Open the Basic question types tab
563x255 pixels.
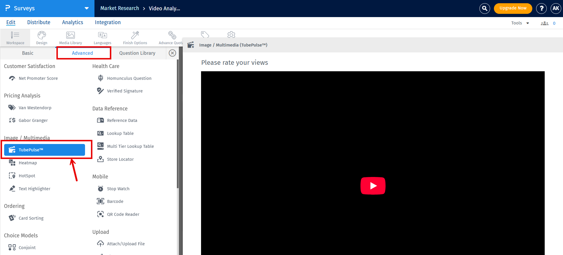28,53
